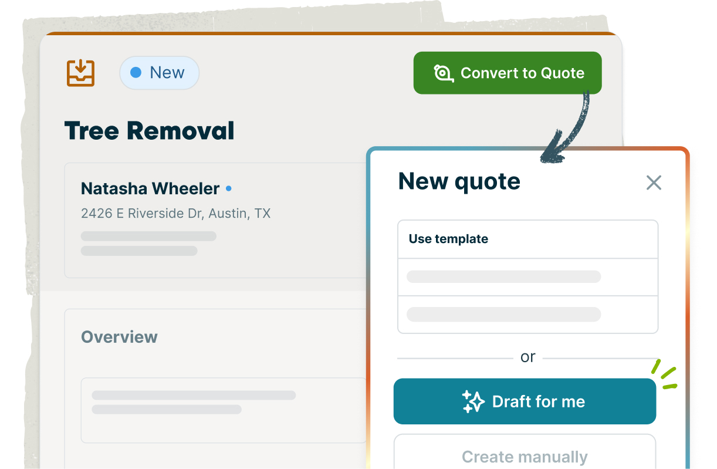Viewport: 717px width, 469px height.
Task: Click the sparkle icon on Draft for me
Action: 473,401
